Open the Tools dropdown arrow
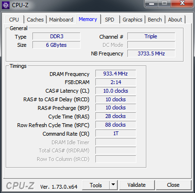The height and width of the screenshot is (193, 195). (x=113, y=185)
